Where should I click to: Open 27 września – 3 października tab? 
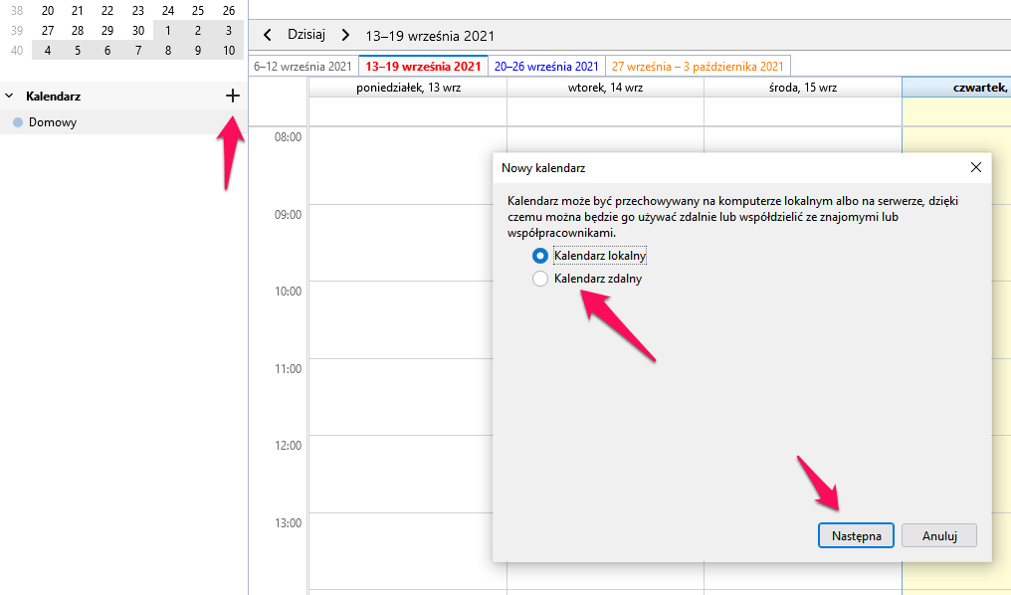pos(698,67)
